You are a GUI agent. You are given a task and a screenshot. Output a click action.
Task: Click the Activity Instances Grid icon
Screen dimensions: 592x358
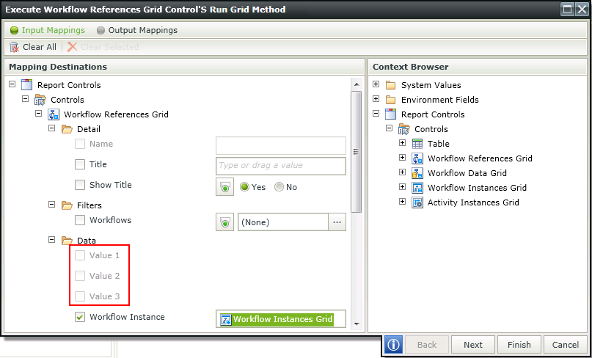click(x=417, y=202)
